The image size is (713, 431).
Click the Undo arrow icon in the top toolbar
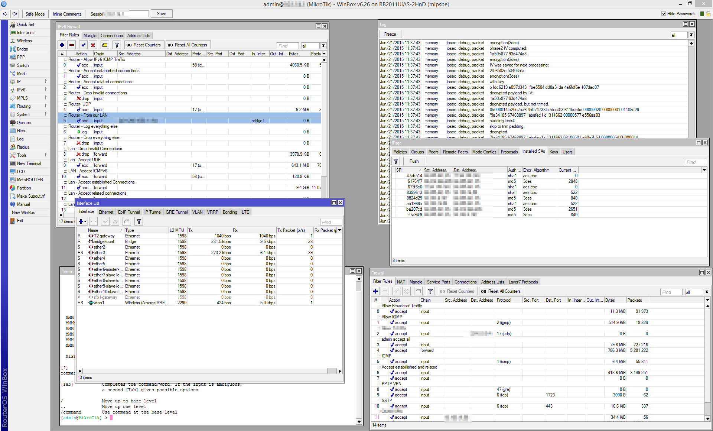point(5,14)
